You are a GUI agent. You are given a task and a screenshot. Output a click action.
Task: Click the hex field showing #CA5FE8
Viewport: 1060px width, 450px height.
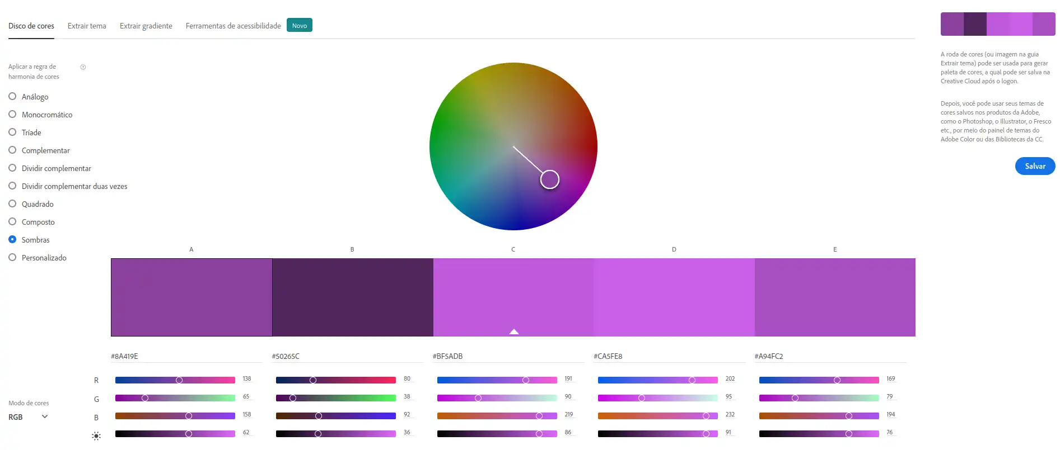[x=669, y=356]
